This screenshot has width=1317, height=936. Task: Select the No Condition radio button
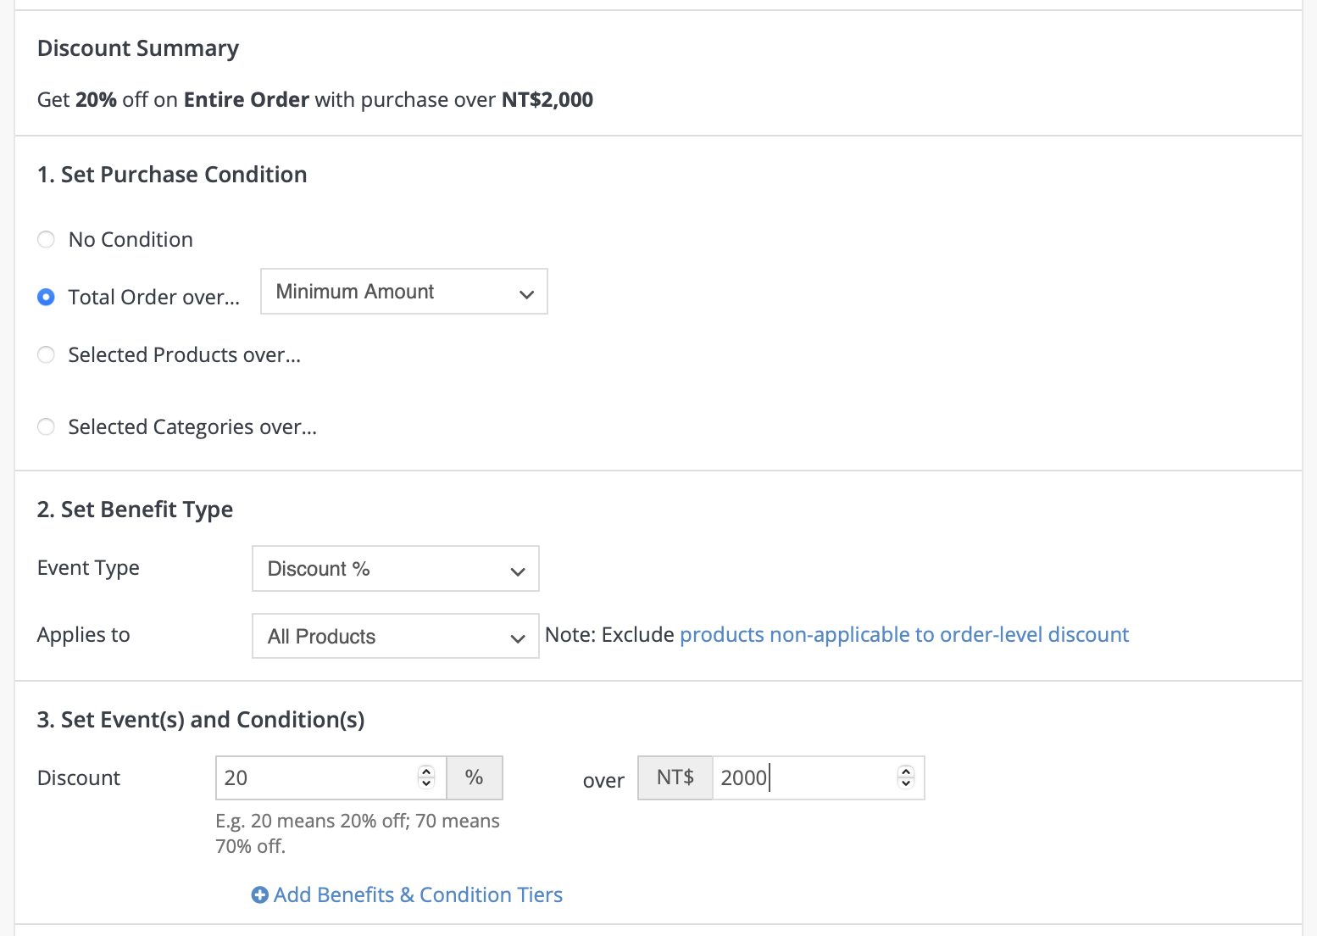tap(47, 240)
